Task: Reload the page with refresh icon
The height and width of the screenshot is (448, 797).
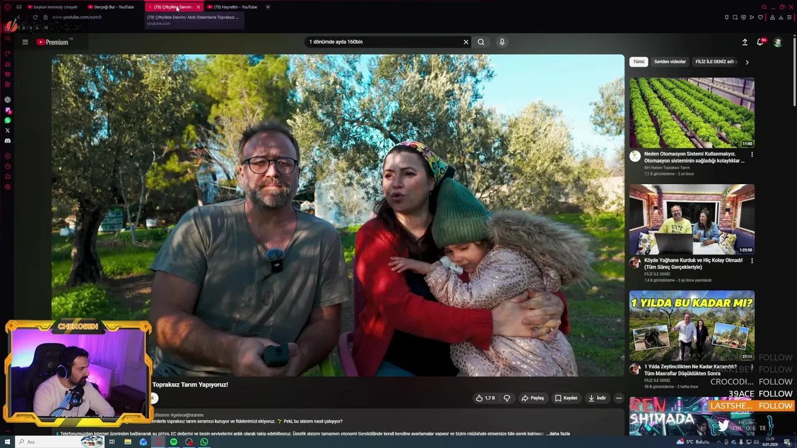Action: pyautogui.click(x=35, y=17)
